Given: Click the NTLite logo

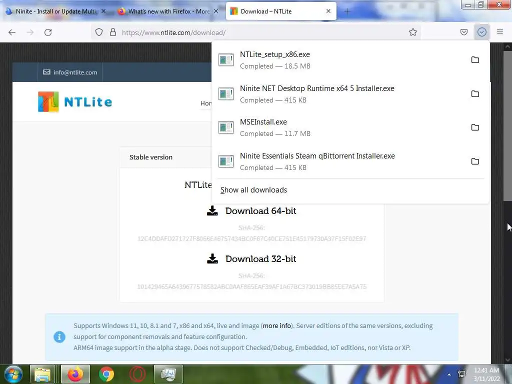Looking at the screenshot, I should pos(75,102).
